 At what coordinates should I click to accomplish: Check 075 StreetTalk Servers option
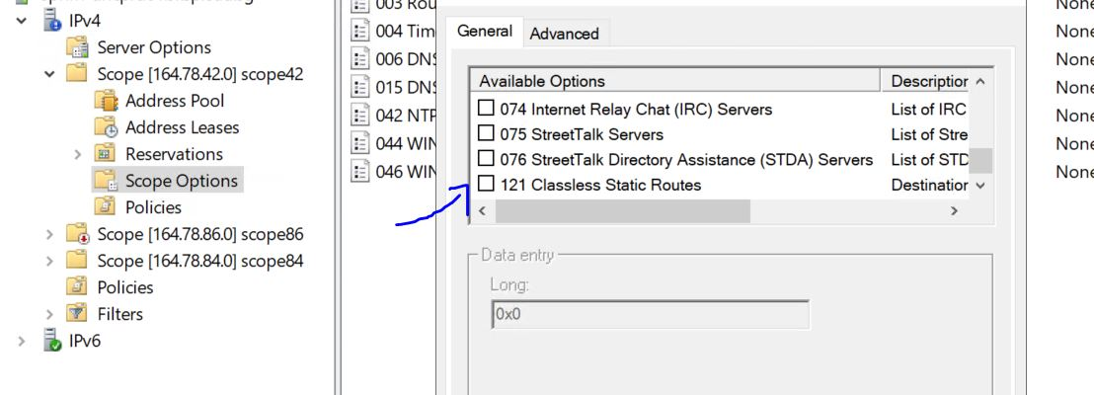(486, 134)
